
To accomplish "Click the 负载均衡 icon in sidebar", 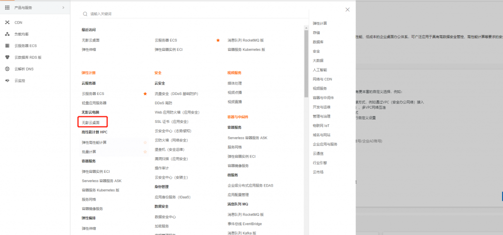I will click(x=7, y=34).
